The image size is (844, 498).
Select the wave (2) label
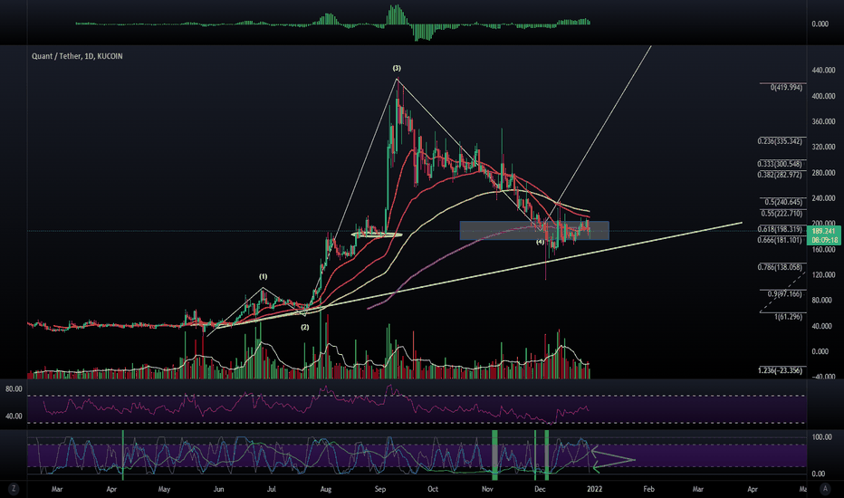tap(304, 328)
